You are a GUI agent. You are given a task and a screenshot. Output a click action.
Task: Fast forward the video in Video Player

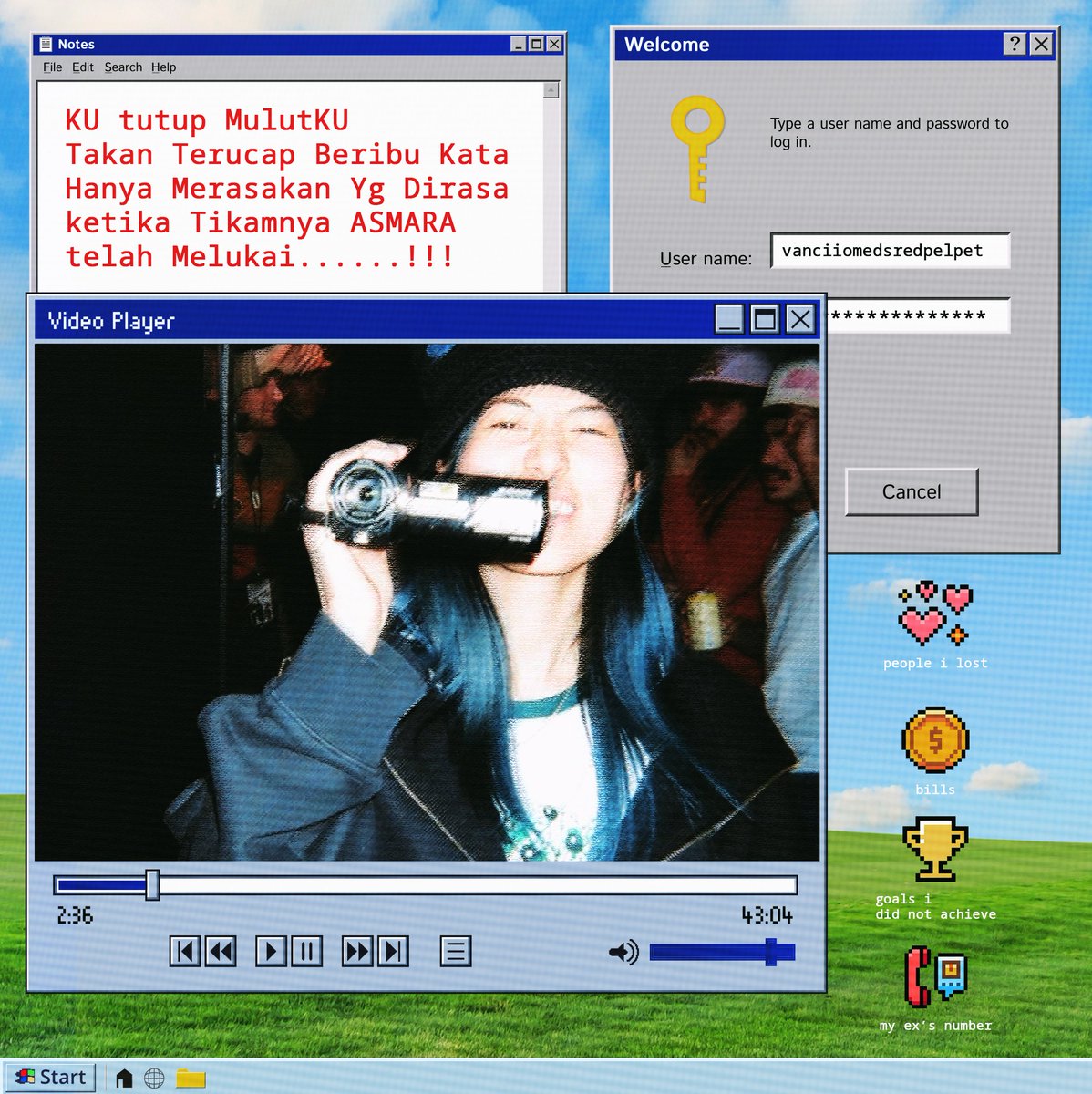point(357,952)
